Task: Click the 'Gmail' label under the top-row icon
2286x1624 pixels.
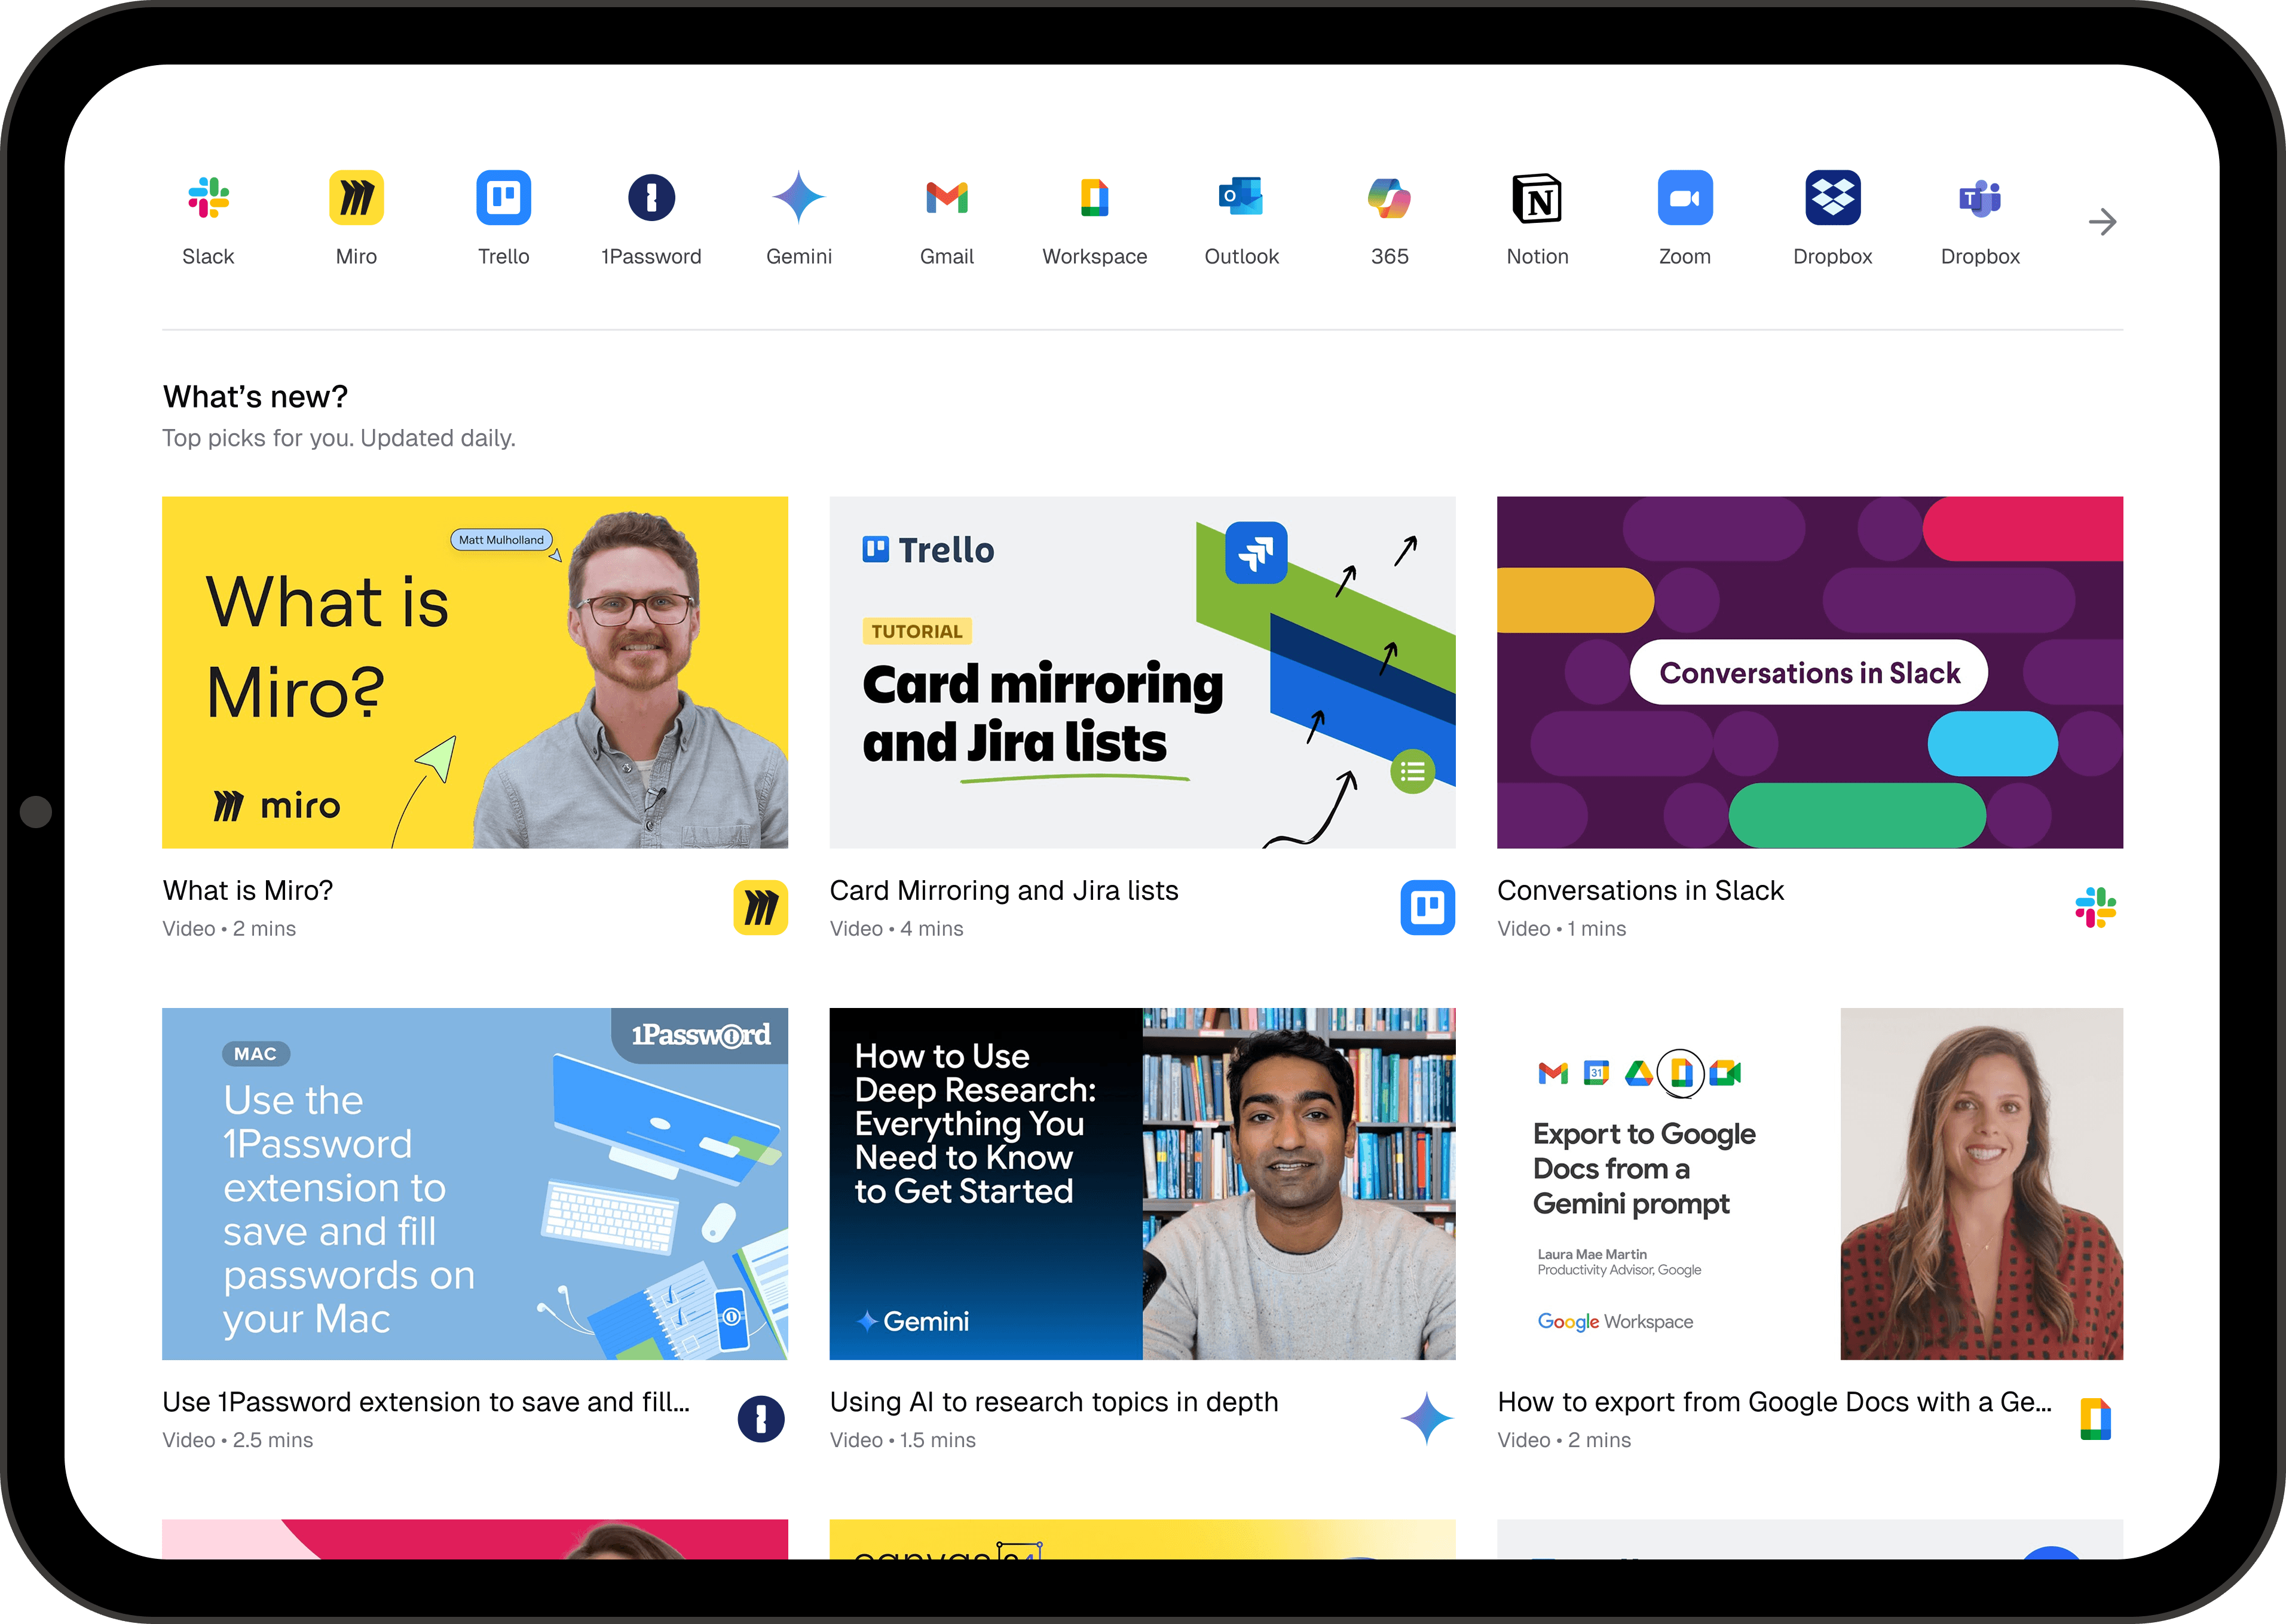Action: (x=947, y=256)
